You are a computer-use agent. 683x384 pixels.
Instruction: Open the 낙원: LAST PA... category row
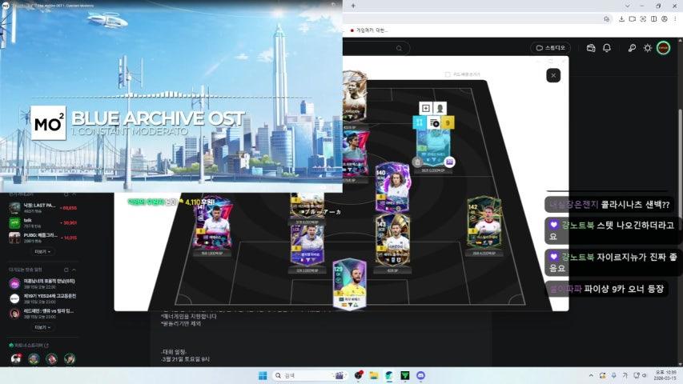(42, 208)
